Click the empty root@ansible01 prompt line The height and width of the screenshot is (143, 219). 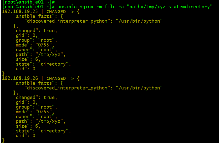29,2
